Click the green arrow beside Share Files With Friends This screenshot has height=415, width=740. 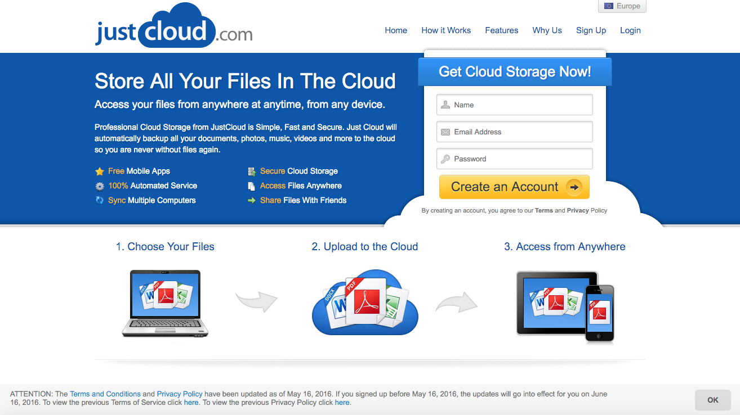coord(252,200)
